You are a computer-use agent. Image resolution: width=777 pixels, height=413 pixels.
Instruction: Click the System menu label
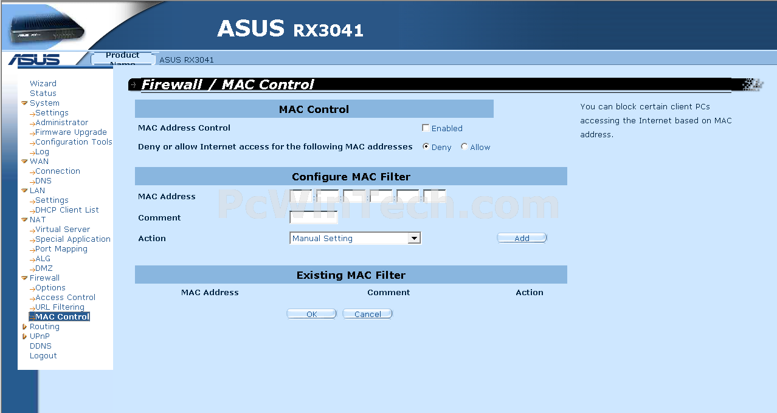44,103
